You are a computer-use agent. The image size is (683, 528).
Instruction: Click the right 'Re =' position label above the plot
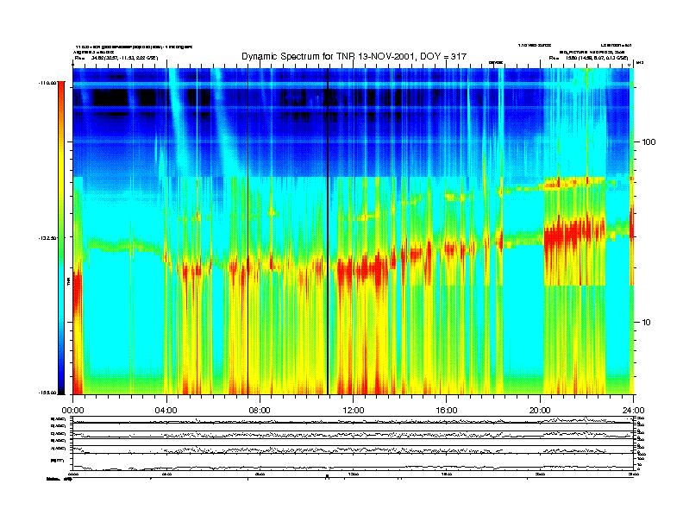589,58
